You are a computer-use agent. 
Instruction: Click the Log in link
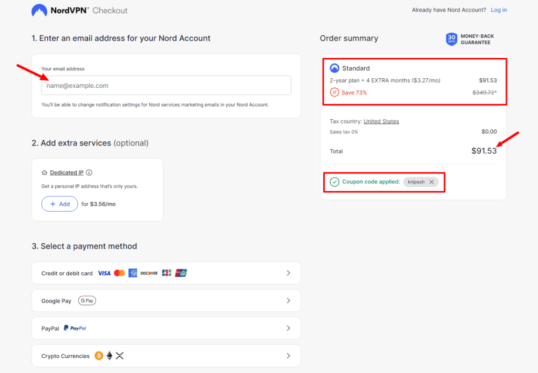click(x=498, y=9)
